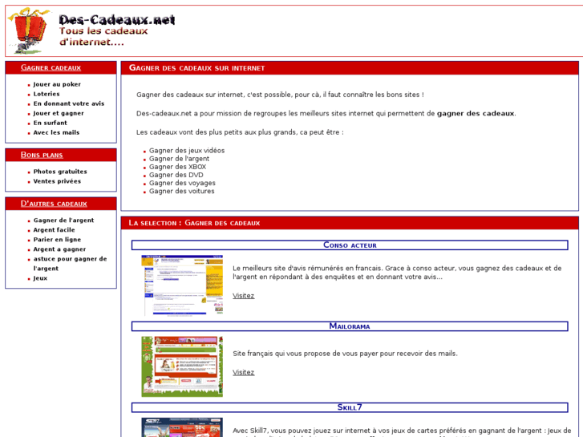583x437 pixels.
Task: Click the Gagner des DVD list item
Action: click(176, 175)
